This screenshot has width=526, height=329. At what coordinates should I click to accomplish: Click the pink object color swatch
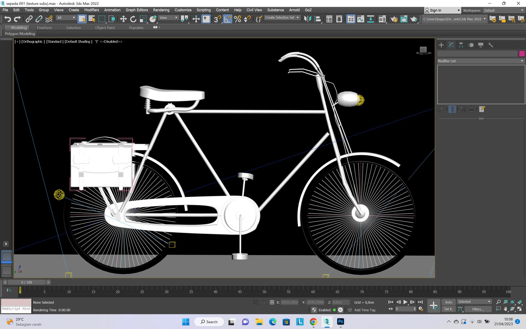522,54
